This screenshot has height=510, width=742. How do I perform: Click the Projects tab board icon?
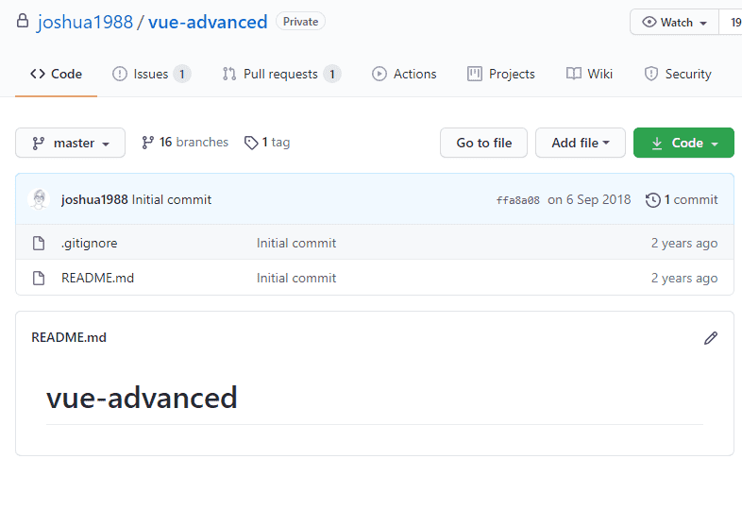[475, 74]
